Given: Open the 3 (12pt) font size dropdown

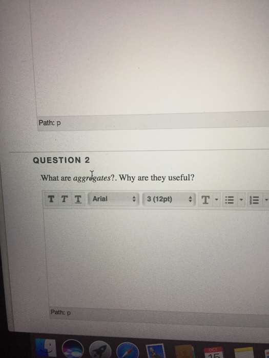Looking at the screenshot, I should (169, 199).
